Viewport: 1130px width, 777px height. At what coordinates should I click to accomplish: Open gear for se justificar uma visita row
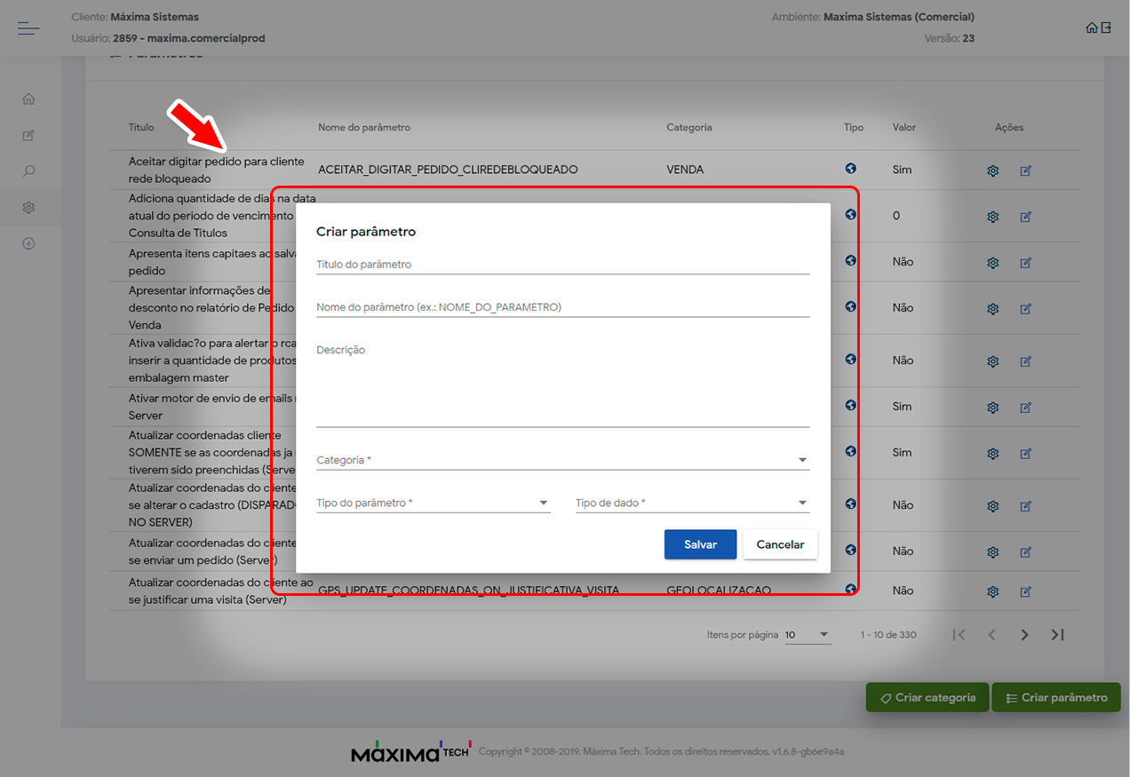(x=993, y=592)
